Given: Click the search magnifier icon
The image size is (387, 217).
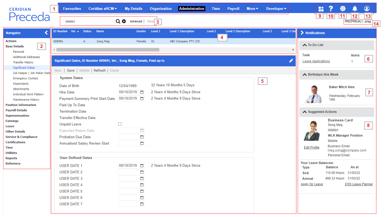Looking at the screenshot, I should 118,21.
